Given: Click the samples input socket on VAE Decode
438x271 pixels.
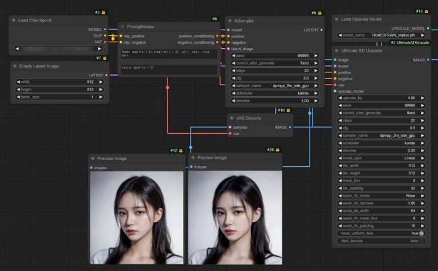Looking at the screenshot, I should pos(230,128).
